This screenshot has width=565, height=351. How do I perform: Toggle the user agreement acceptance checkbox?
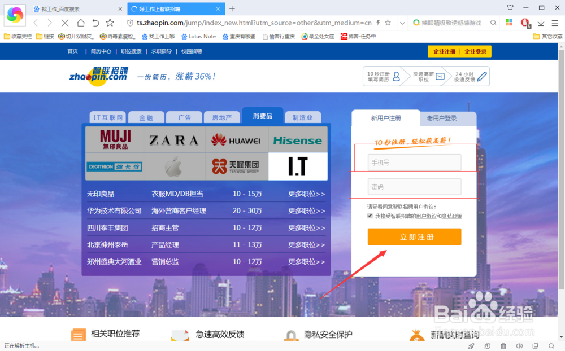370,216
